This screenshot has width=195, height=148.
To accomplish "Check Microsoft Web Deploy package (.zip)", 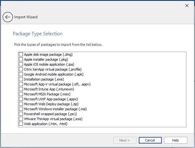I will tap(21, 104).
